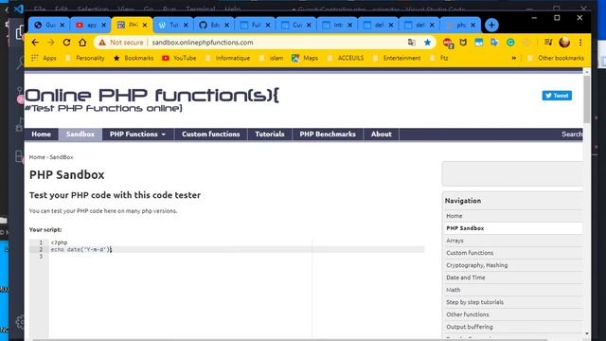Open the browser home page icon
Image resolution: width=606 pixels, height=341 pixels.
pos(82,43)
